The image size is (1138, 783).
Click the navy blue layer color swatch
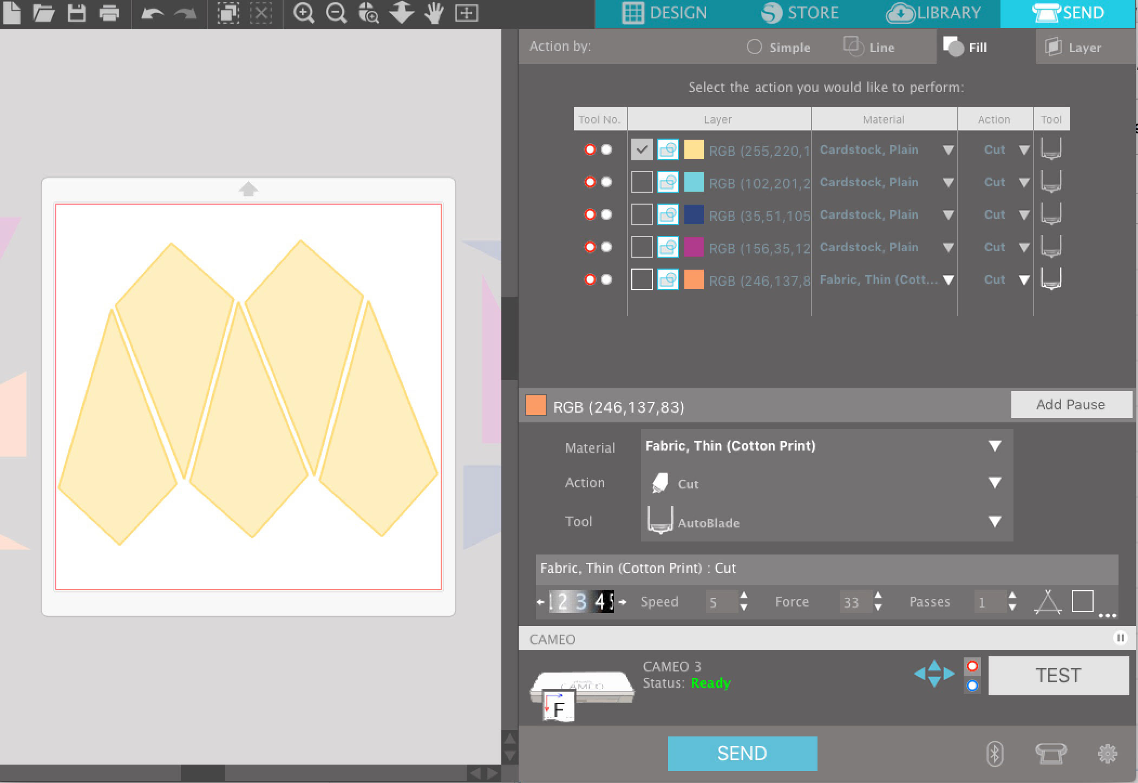pyautogui.click(x=694, y=214)
